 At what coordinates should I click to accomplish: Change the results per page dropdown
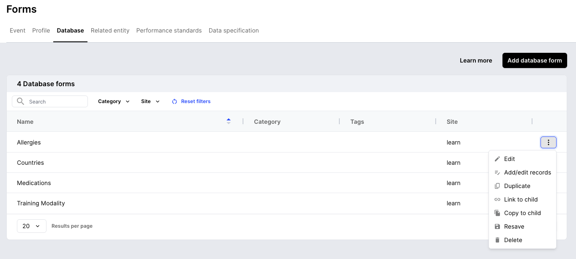pyautogui.click(x=32, y=226)
